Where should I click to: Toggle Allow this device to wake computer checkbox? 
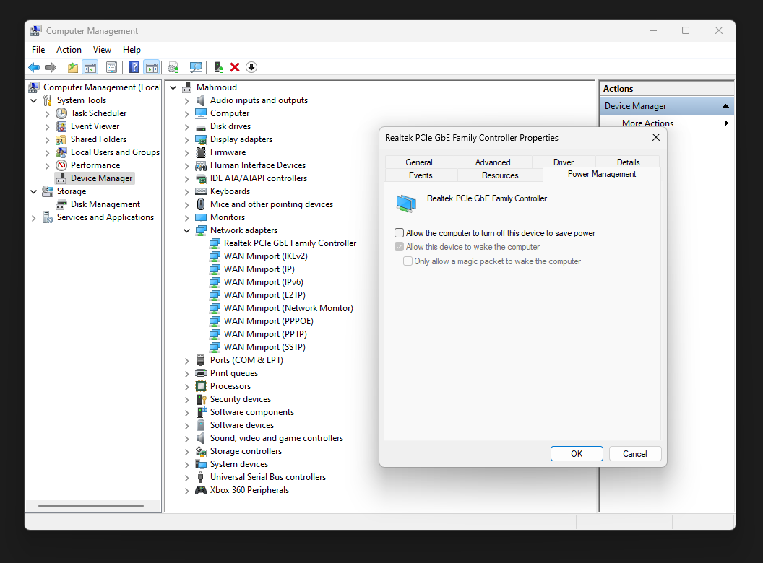pyautogui.click(x=399, y=247)
